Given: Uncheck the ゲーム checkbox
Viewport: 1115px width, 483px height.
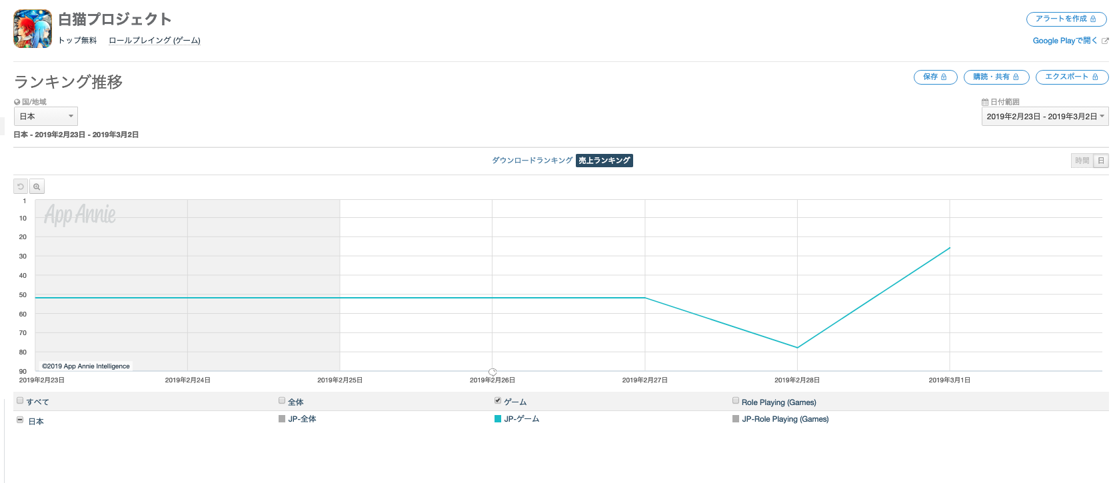Looking at the screenshot, I should (x=497, y=400).
